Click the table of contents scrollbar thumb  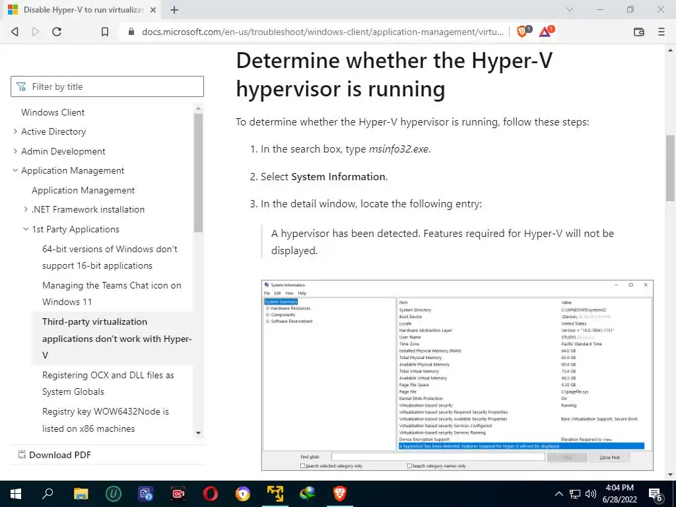(x=198, y=172)
